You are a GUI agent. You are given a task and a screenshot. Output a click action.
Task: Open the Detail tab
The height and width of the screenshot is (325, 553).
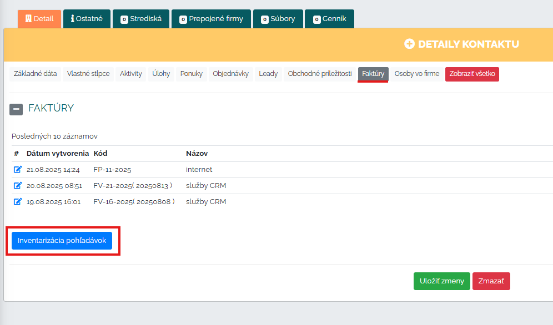[39, 19]
